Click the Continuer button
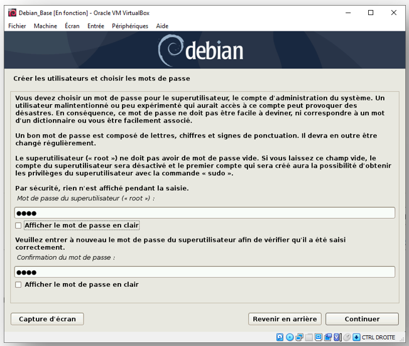 pos(362,319)
